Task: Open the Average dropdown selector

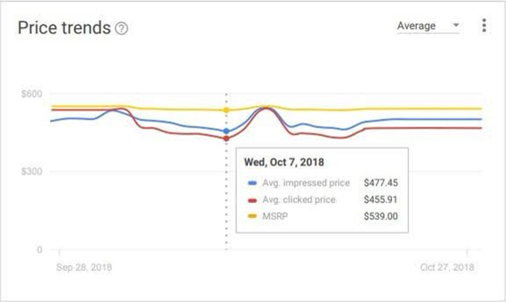Action: click(428, 26)
